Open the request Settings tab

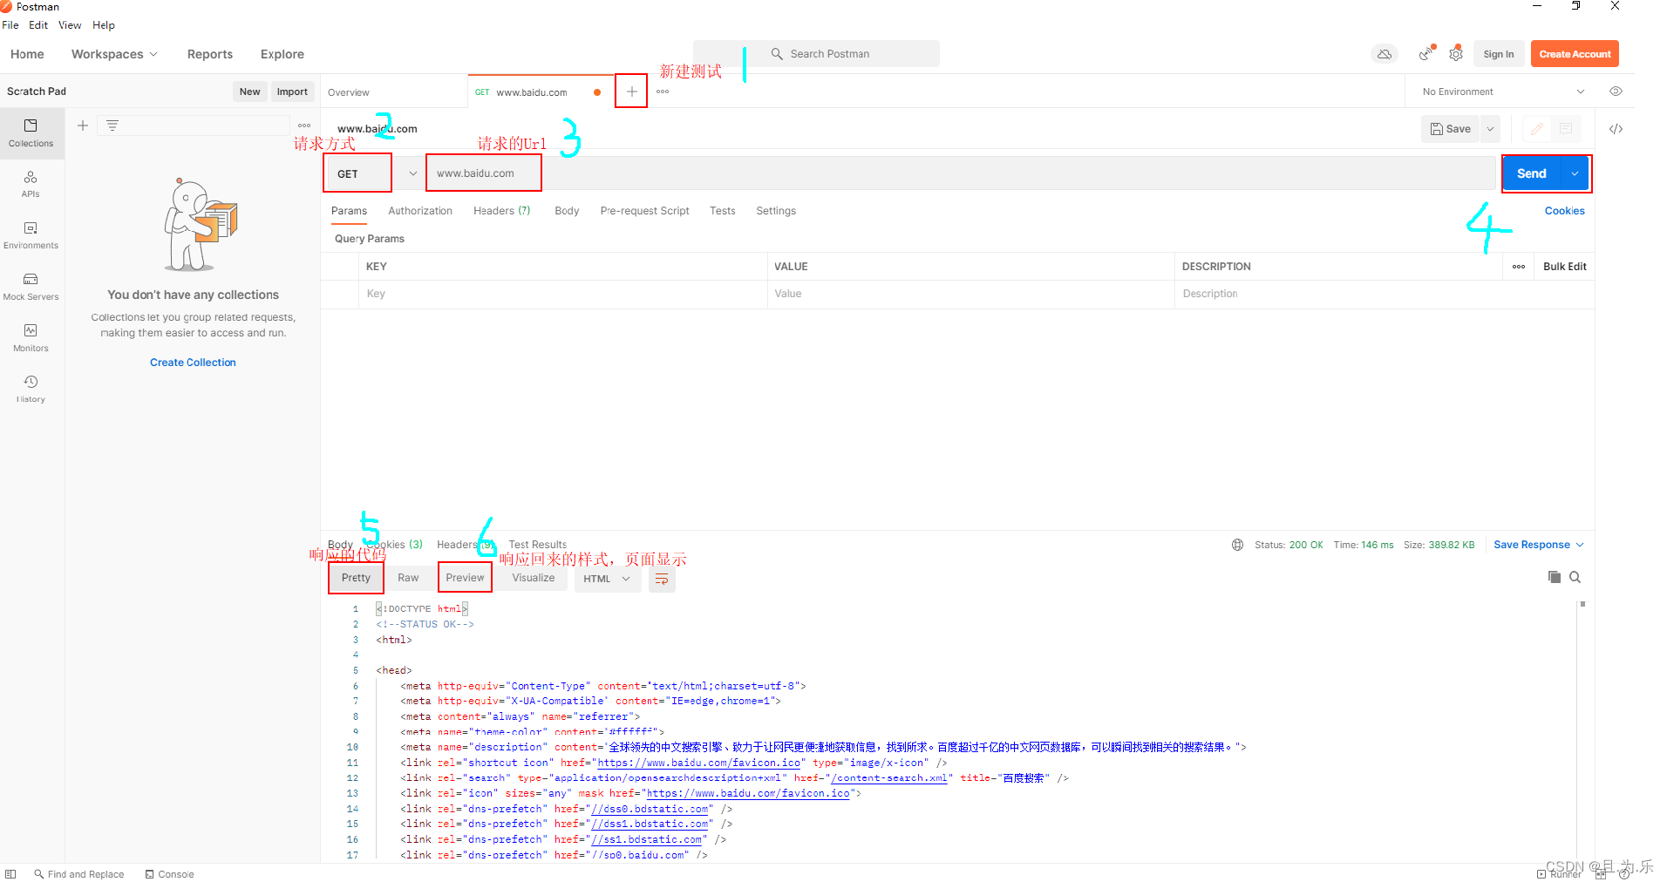776,211
